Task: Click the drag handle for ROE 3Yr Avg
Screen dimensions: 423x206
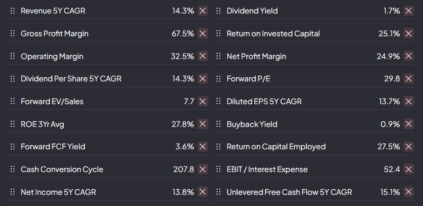Action: coord(13,124)
